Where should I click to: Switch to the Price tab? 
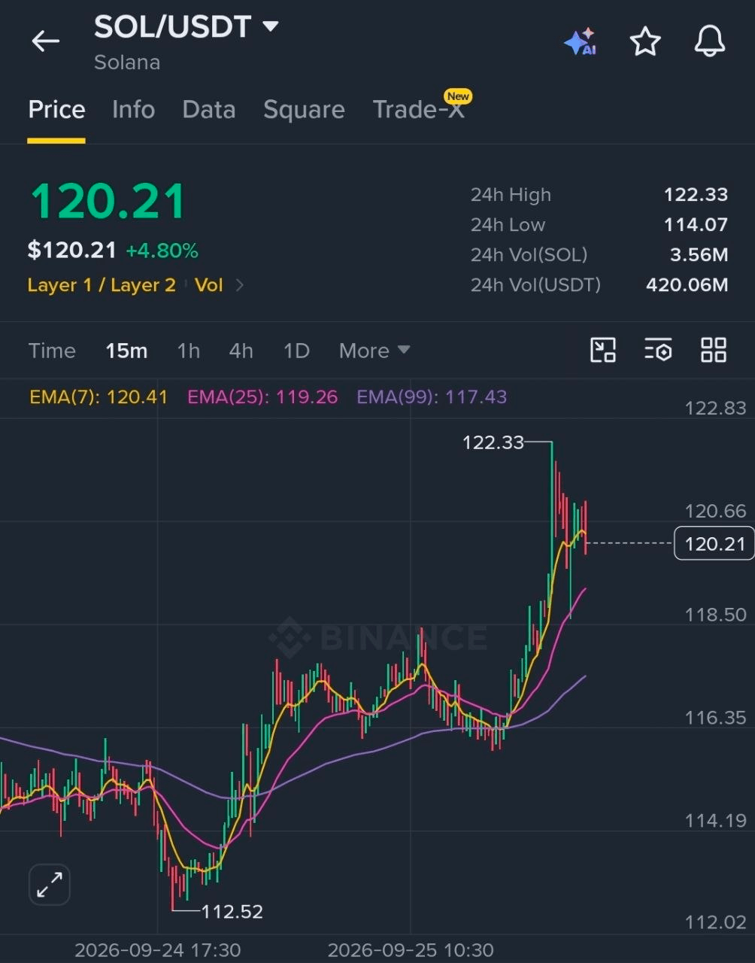click(56, 110)
